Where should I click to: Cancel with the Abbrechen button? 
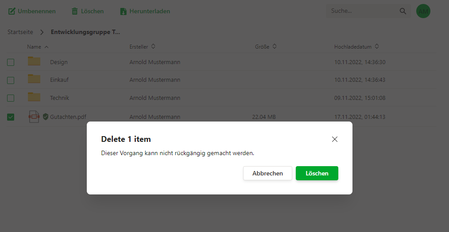267,173
